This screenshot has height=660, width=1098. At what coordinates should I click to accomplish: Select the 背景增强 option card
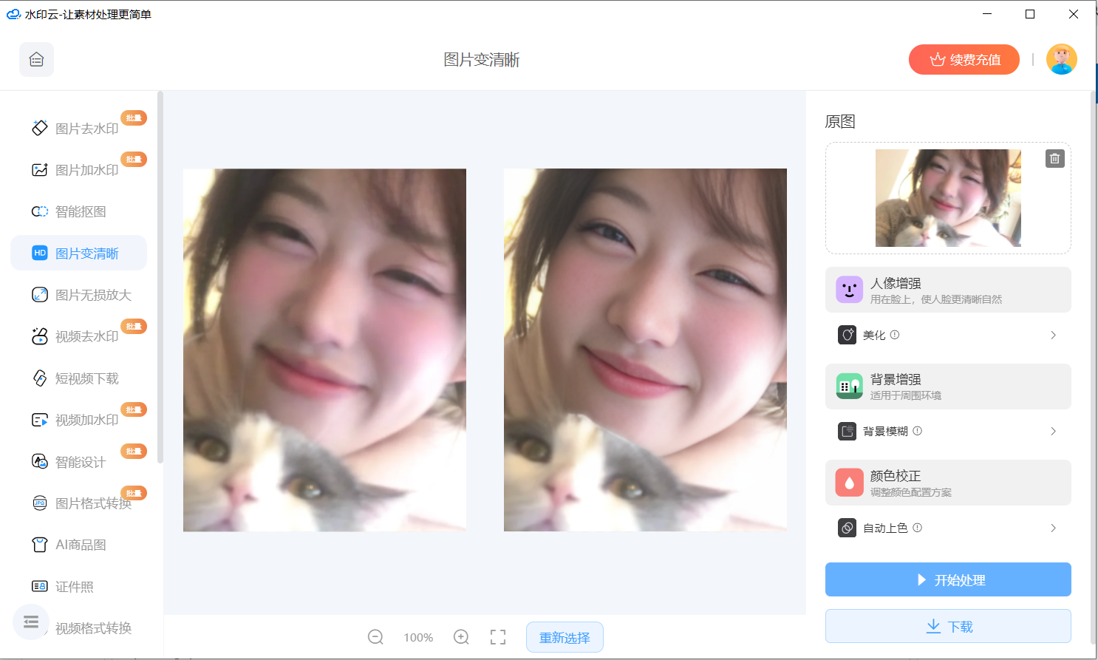pyautogui.click(x=948, y=387)
